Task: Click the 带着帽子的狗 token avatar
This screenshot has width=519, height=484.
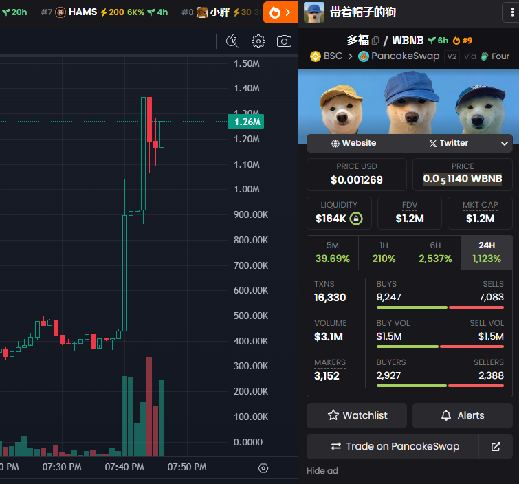Action: (314, 12)
